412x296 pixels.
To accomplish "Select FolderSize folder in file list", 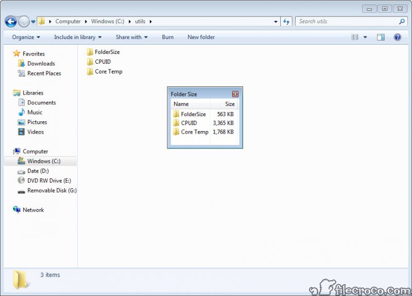I will 104,52.
